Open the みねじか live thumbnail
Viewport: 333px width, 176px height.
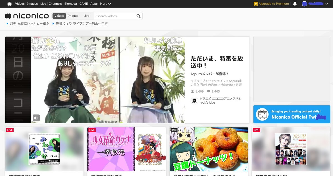(x=44, y=149)
